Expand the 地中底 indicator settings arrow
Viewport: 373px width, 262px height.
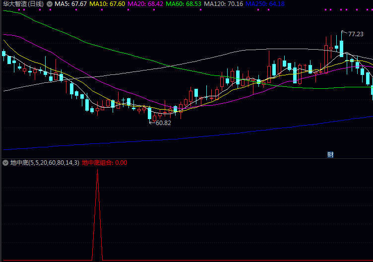pyautogui.click(x=5, y=163)
